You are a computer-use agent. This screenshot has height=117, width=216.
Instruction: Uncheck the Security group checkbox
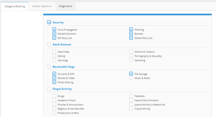(49, 22)
